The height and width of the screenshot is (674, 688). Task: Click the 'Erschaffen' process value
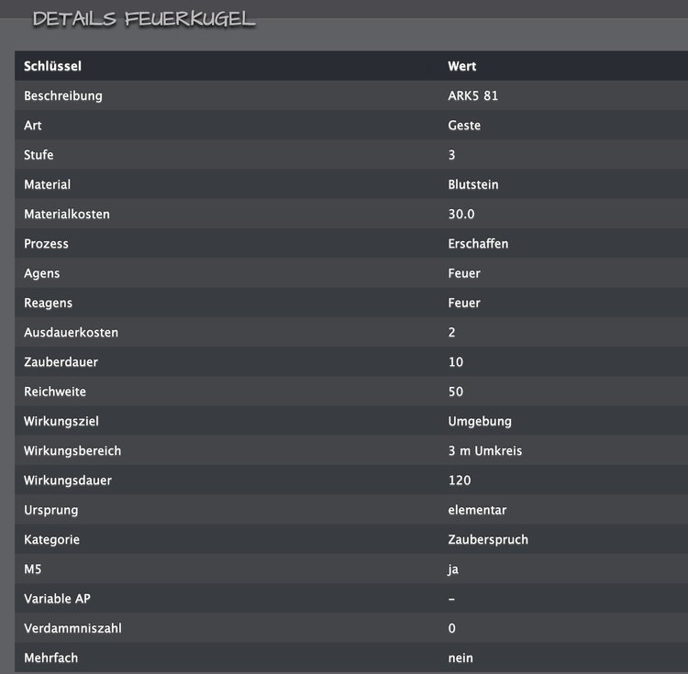[x=478, y=244]
